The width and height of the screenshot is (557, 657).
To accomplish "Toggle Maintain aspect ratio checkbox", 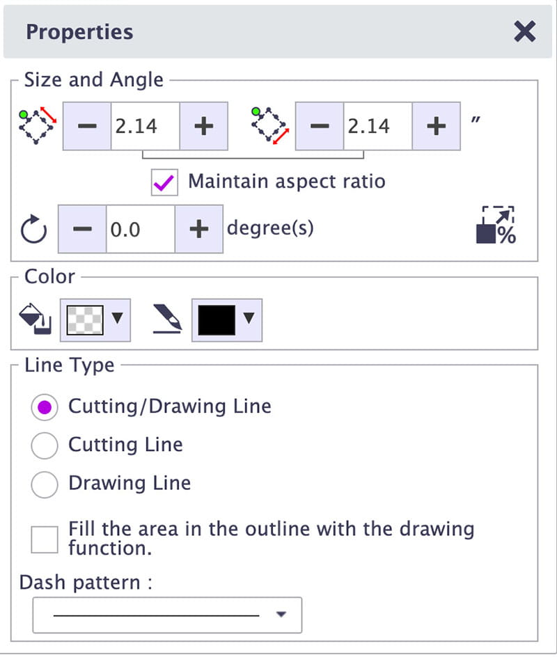I will point(165,182).
